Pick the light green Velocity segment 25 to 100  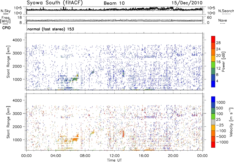point(213,116)
